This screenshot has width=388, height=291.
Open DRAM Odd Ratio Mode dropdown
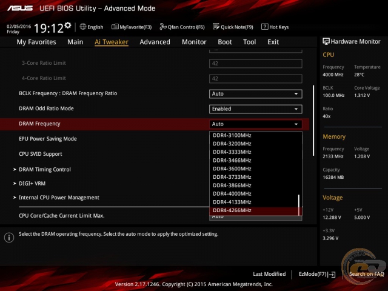pyautogui.click(x=256, y=109)
